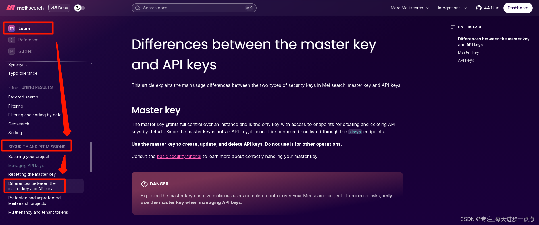This screenshot has height=225, width=539.
Task: Click the Guides document icon
Action: coord(12,51)
